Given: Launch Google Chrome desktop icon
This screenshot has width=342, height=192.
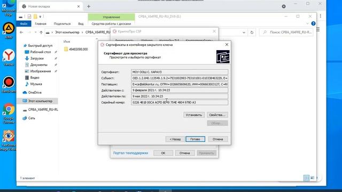Looking at the screenshot, I should coord(9,113).
